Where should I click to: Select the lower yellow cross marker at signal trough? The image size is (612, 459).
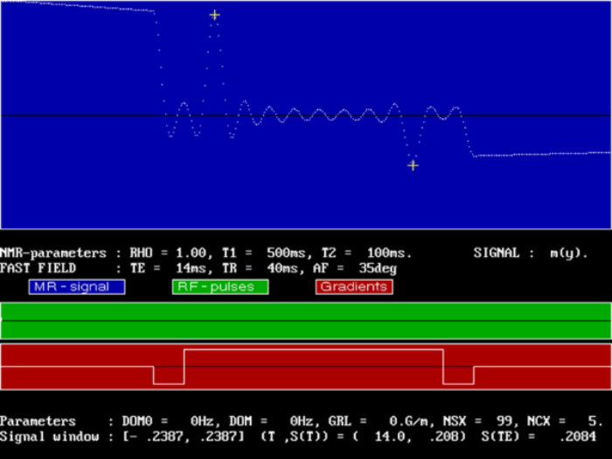413,165
